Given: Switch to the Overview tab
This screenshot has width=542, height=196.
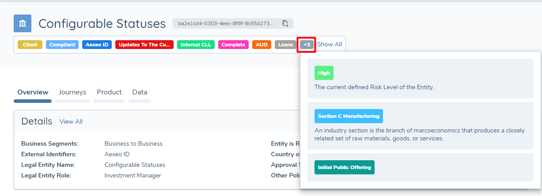Looking at the screenshot, I should 33,92.
